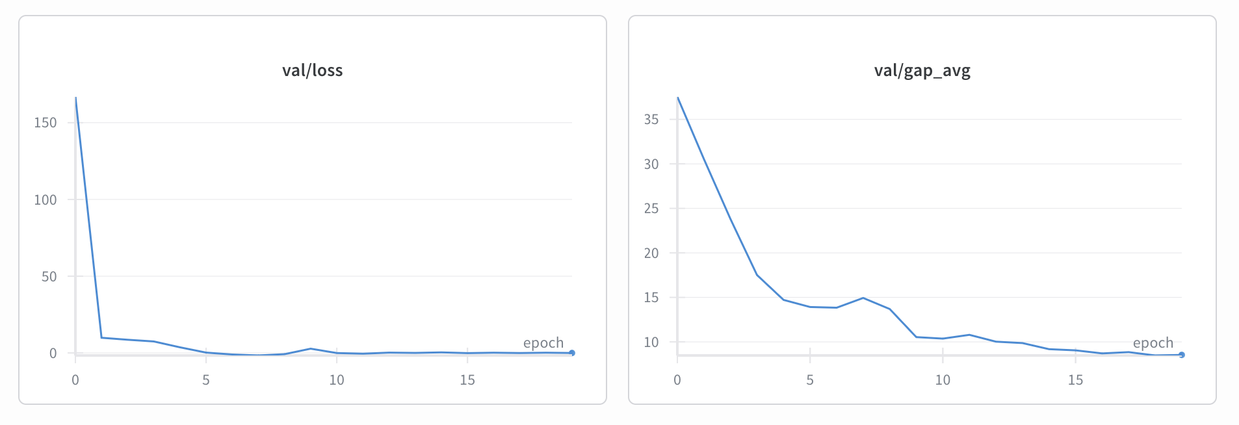Click x-axis tick 15 on the val/loss chart
The image size is (1239, 425).
point(467,380)
